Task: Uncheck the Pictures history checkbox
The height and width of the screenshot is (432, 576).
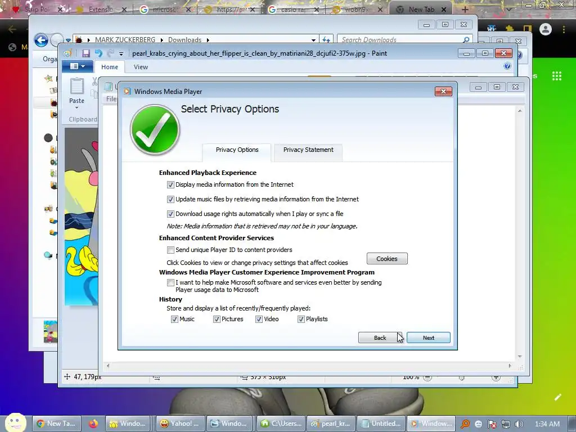Action: (217, 319)
